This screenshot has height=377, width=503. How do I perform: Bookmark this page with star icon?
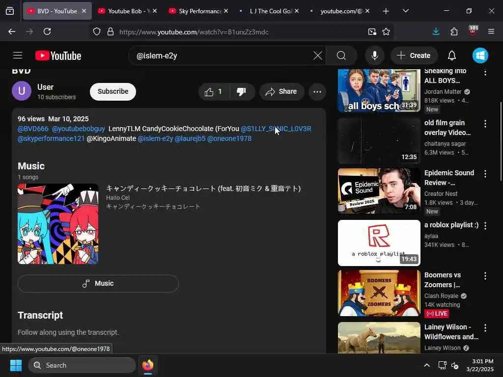[386, 32]
